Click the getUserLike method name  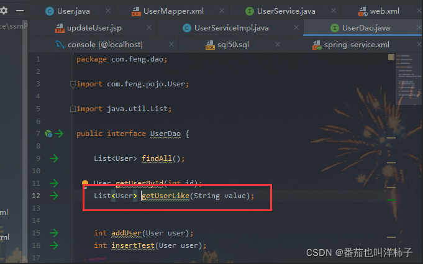tap(166, 196)
